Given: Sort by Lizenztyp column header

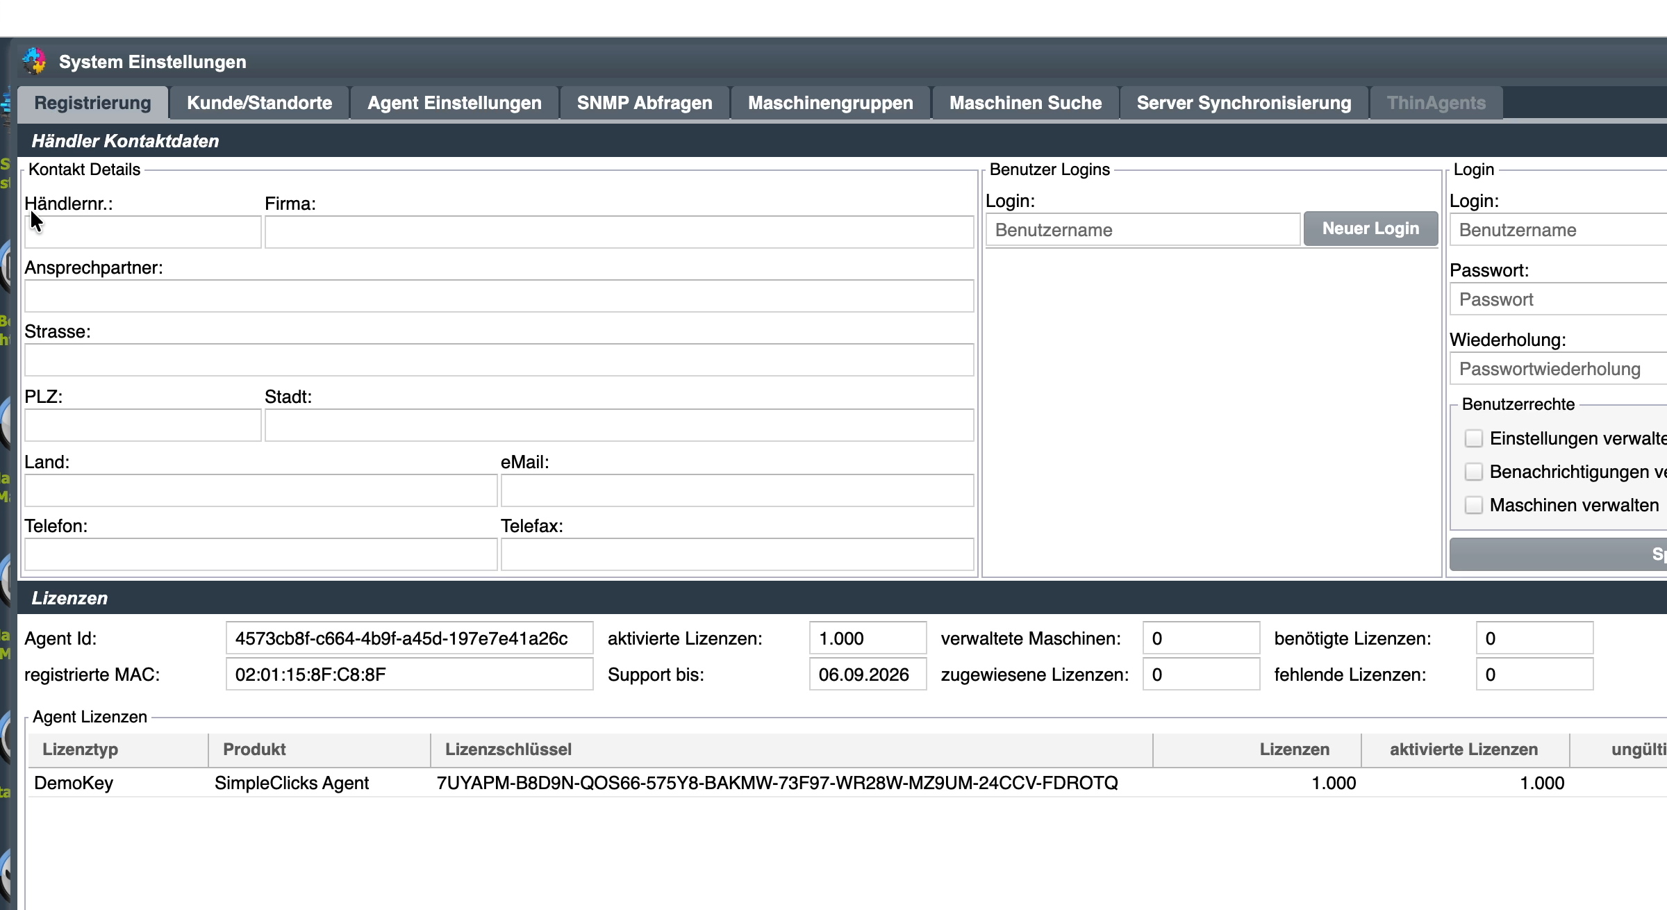Looking at the screenshot, I should coord(118,750).
